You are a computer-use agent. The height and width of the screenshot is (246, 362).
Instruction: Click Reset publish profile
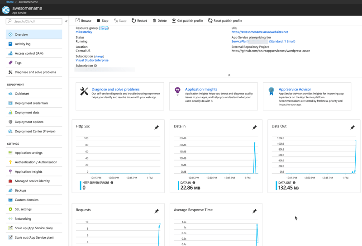(225, 20)
